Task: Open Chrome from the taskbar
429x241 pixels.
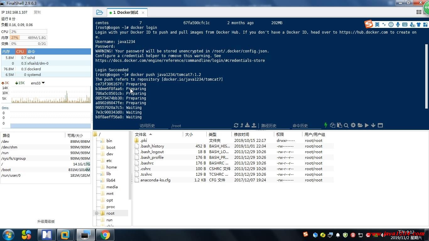Action: [105, 235]
